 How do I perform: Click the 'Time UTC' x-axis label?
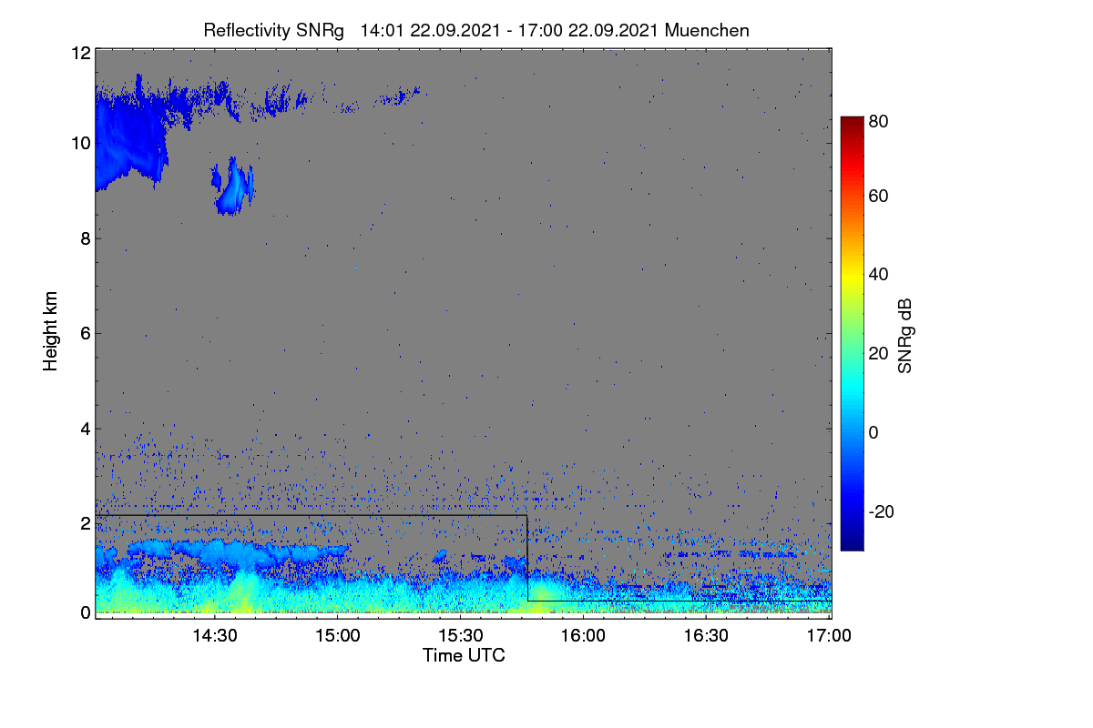pos(464,655)
